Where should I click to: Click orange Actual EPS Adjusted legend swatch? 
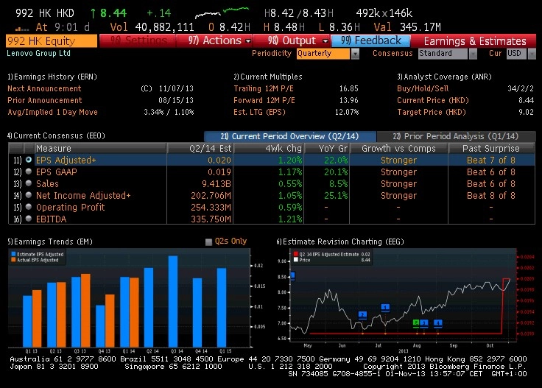13,260
